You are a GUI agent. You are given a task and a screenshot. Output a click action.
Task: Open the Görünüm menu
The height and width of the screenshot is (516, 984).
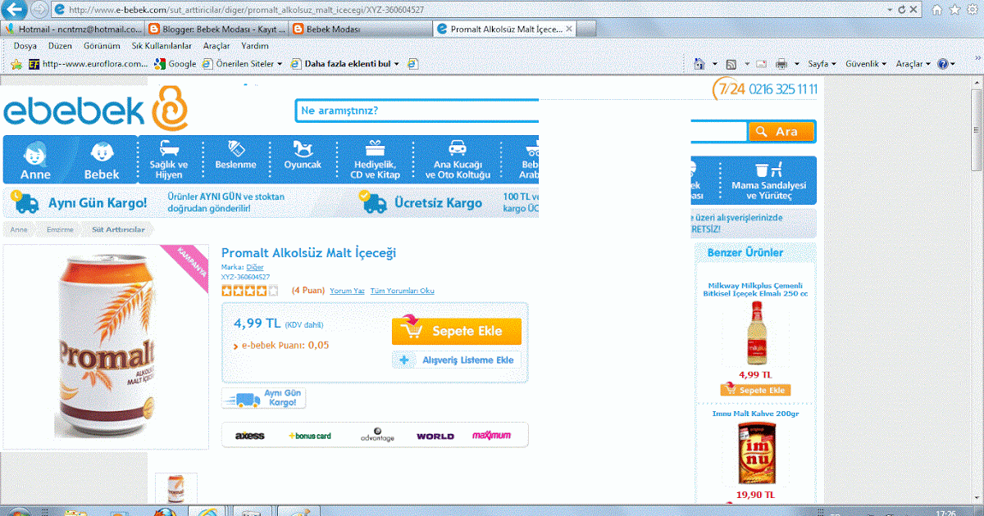(x=101, y=46)
